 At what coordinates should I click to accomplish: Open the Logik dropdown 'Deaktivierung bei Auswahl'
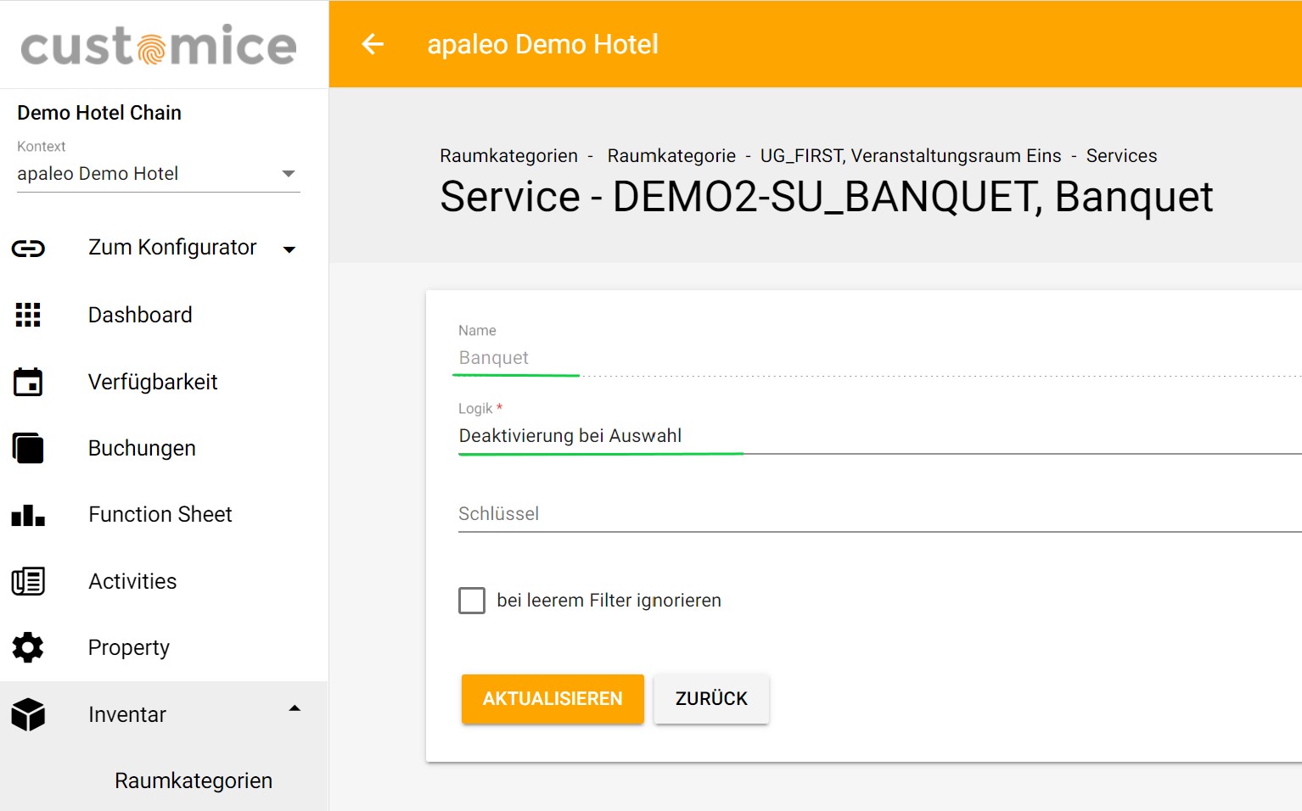(880, 436)
